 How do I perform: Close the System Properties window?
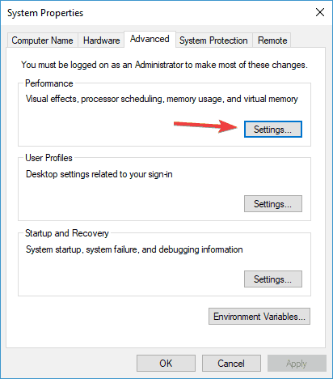tap(320, 12)
